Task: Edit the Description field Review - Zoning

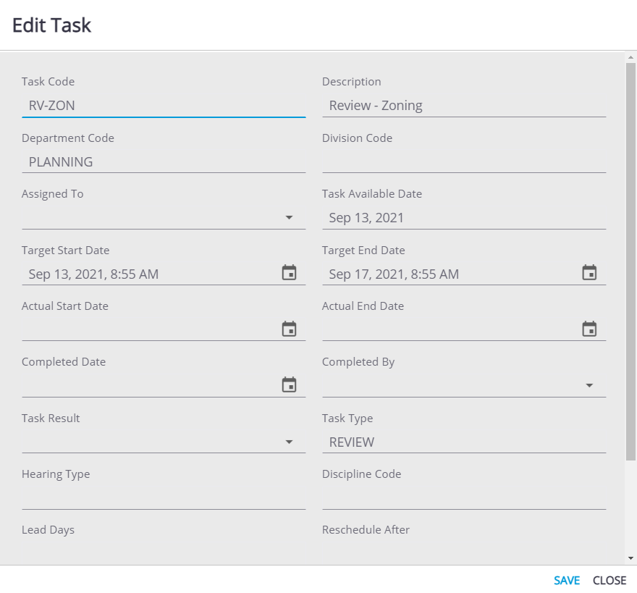Action: 464,106
